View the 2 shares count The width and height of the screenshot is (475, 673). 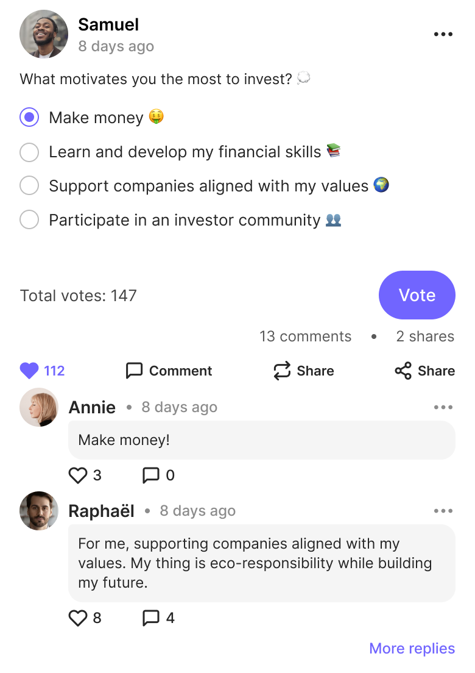425,336
